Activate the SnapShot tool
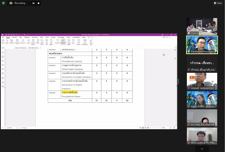The height and width of the screenshot is (152, 225). (12, 42)
